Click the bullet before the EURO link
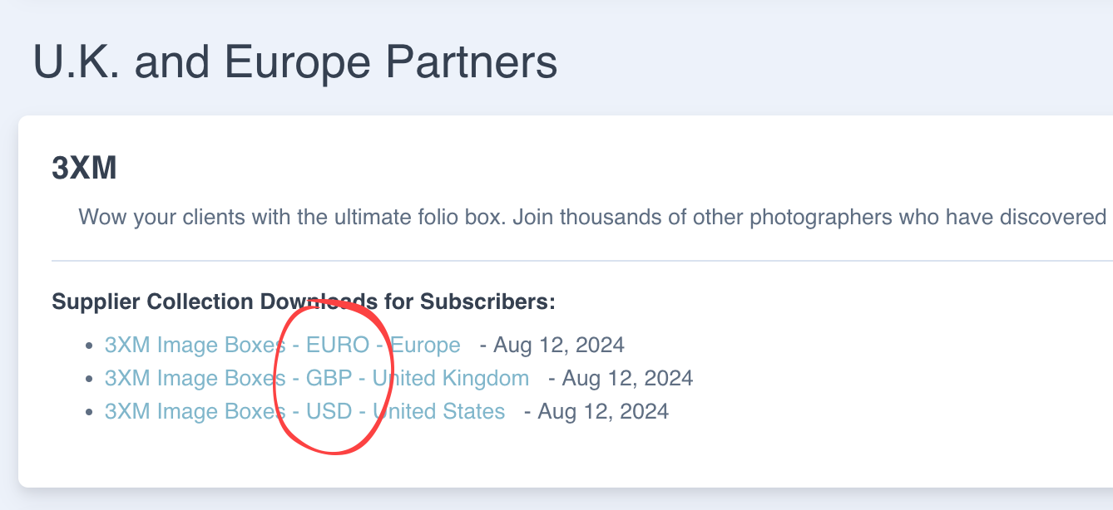 [90, 346]
